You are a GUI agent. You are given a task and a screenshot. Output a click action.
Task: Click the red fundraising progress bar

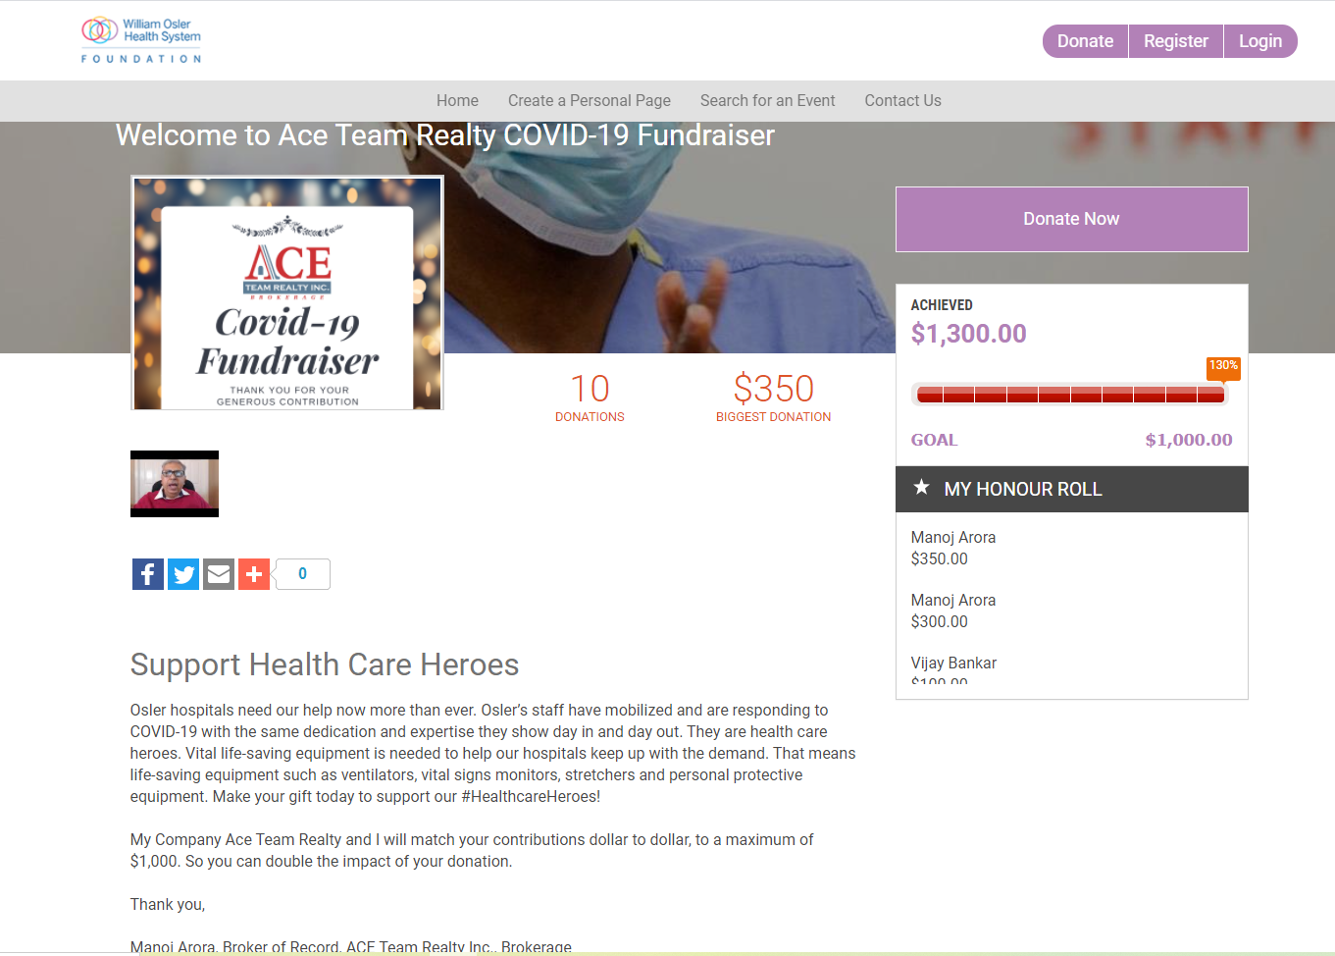coord(1070,395)
